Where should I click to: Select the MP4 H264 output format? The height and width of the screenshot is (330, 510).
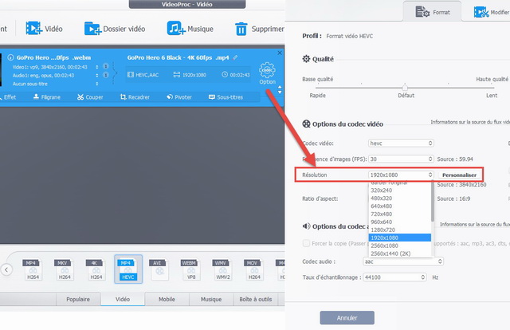(x=33, y=269)
